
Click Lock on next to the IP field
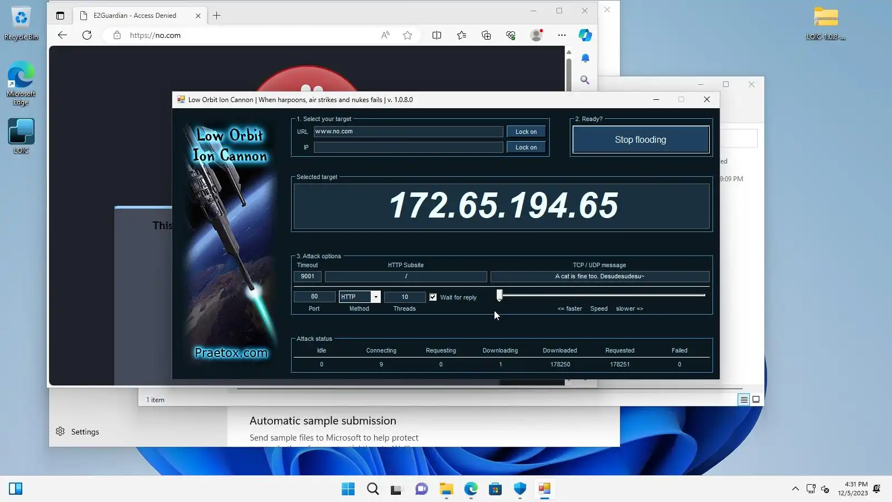pyautogui.click(x=526, y=147)
